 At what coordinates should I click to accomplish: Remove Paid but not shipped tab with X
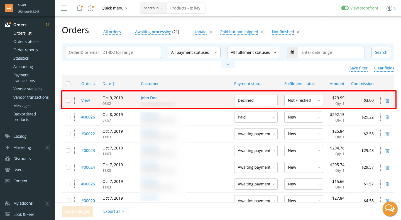click(x=262, y=32)
